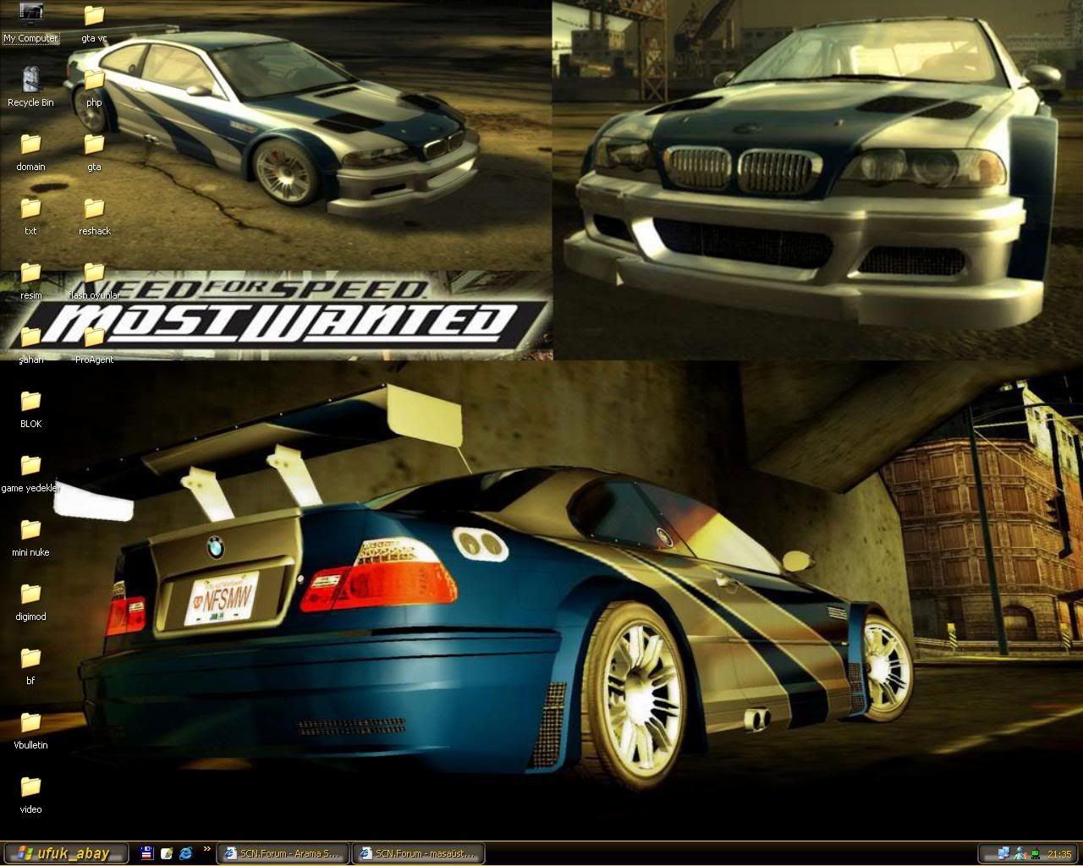Click the 21:35 taskbar clock
Image resolution: width=1083 pixels, height=866 pixels.
(1059, 854)
